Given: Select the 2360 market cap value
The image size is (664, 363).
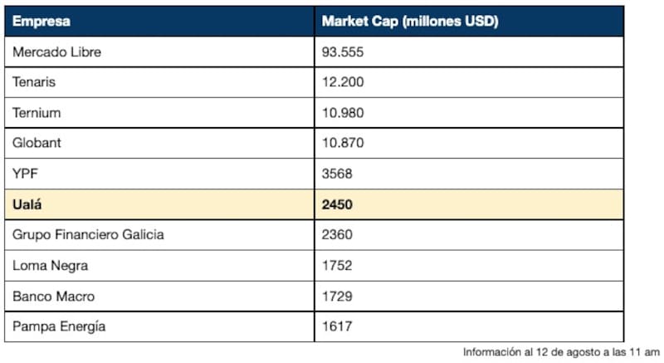Looking at the screenshot, I should 338,235.
